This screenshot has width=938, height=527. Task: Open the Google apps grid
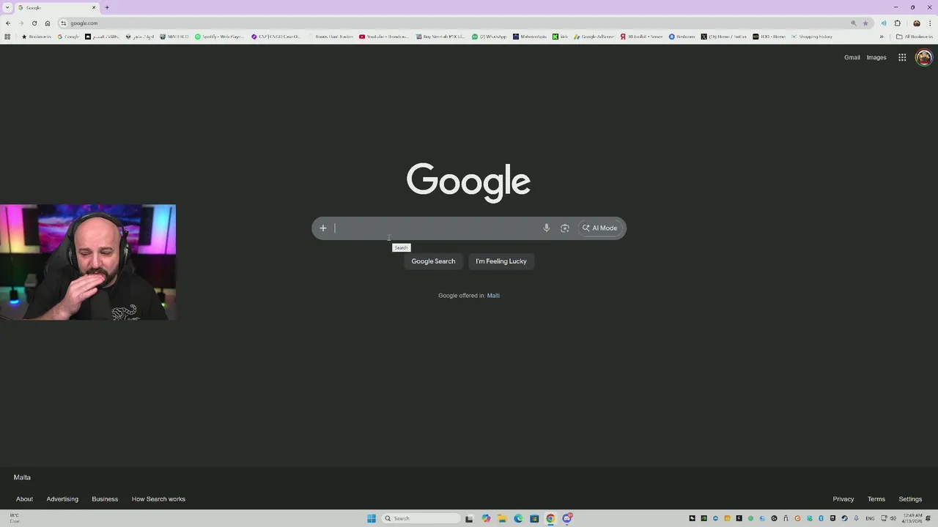pos(902,57)
